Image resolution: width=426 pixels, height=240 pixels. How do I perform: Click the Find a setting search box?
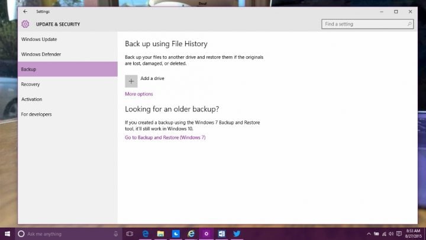367,24
